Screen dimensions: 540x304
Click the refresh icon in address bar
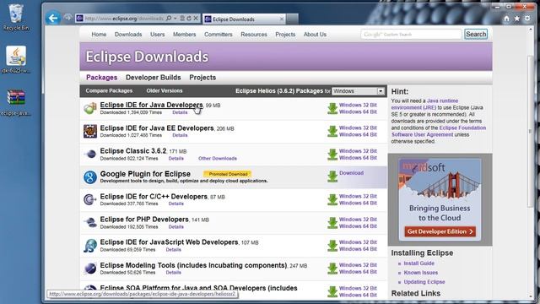[x=189, y=19]
